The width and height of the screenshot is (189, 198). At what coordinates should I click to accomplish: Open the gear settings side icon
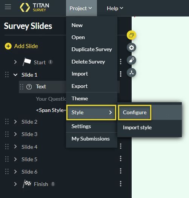click(131, 48)
